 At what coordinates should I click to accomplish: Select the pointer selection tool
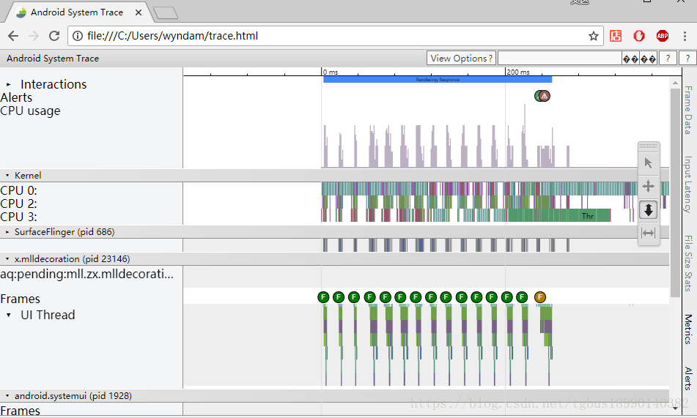point(648,163)
